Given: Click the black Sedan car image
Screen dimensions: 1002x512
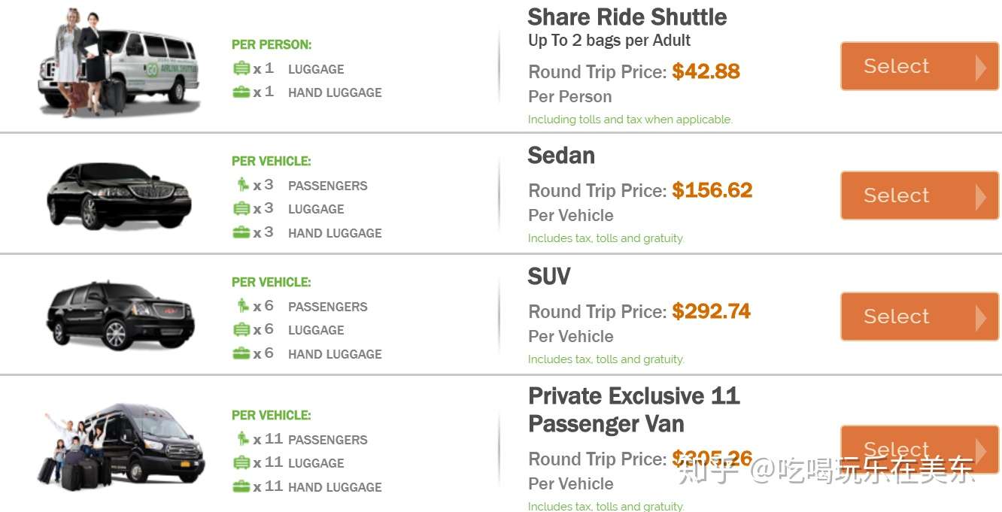Looking at the screenshot, I should pyautogui.click(x=119, y=194).
